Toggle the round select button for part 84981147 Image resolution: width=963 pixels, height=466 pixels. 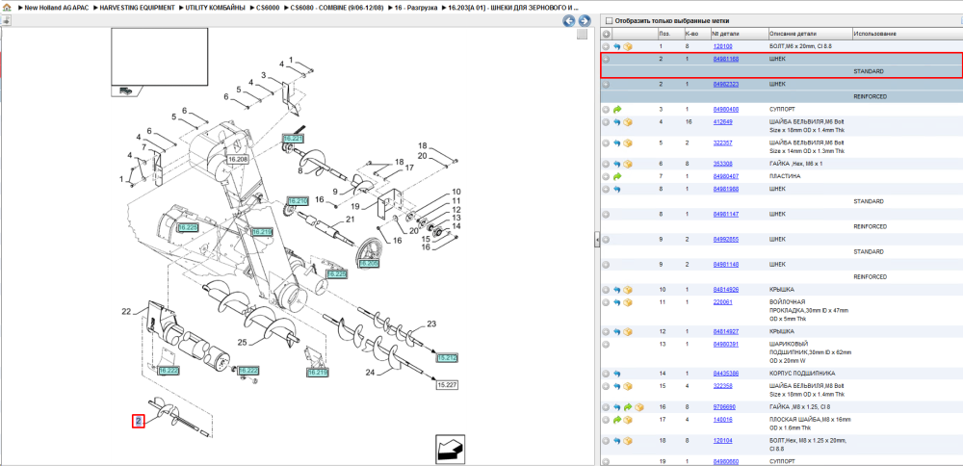pos(606,215)
